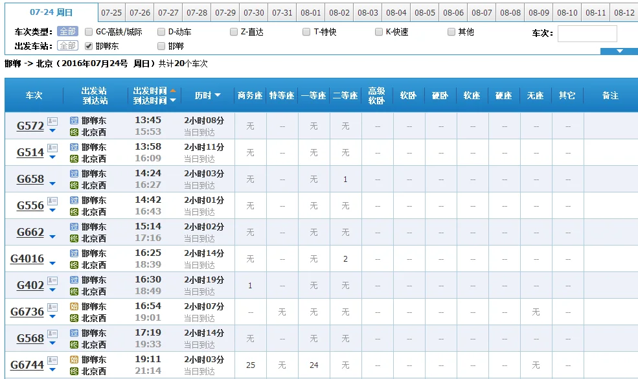The image size is (638, 379).
Task: Check the GC-高铁/城际 train type checkbox
Action: [x=88, y=31]
